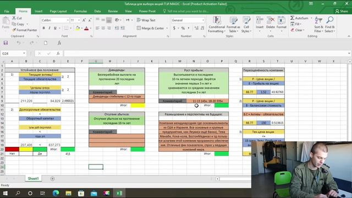Open Microsoft Edge from the taskbar
The image size is (352, 198).
(56, 193)
